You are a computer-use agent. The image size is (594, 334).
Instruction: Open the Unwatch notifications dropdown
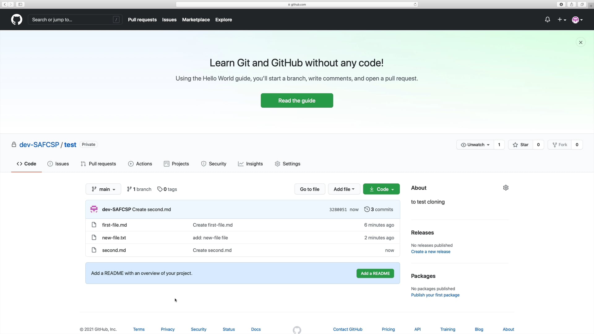(x=475, y=145)
